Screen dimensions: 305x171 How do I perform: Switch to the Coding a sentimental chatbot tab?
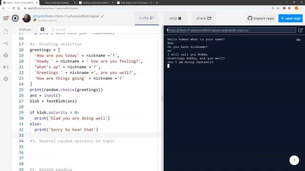(x=96, y=3)
